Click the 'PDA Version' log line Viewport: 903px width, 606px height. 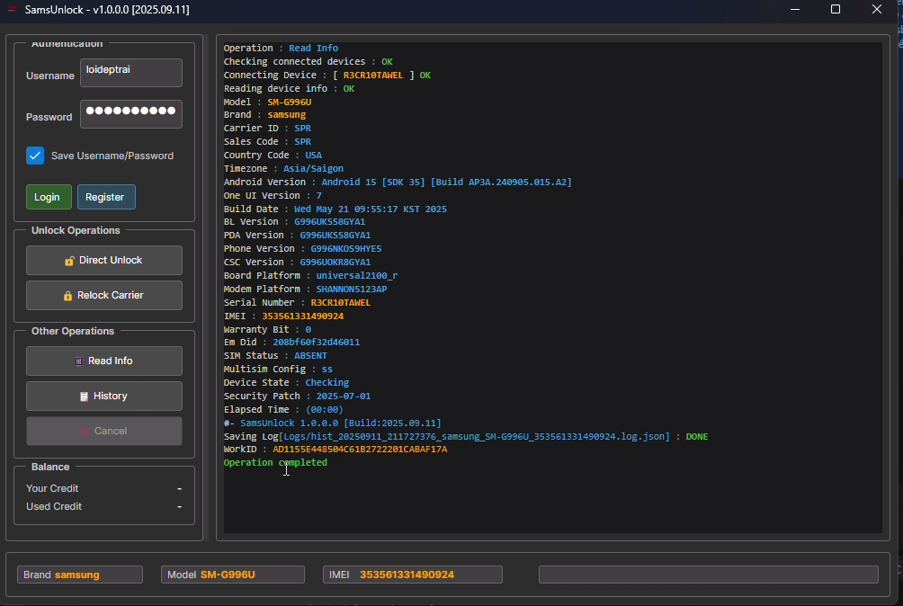297,236
